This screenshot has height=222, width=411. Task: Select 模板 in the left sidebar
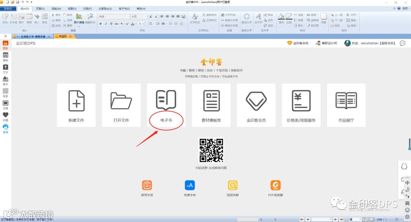click(x=5, y=57)
